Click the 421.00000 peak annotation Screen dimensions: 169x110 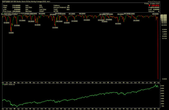pyautogui.click(x=72, y=14)
